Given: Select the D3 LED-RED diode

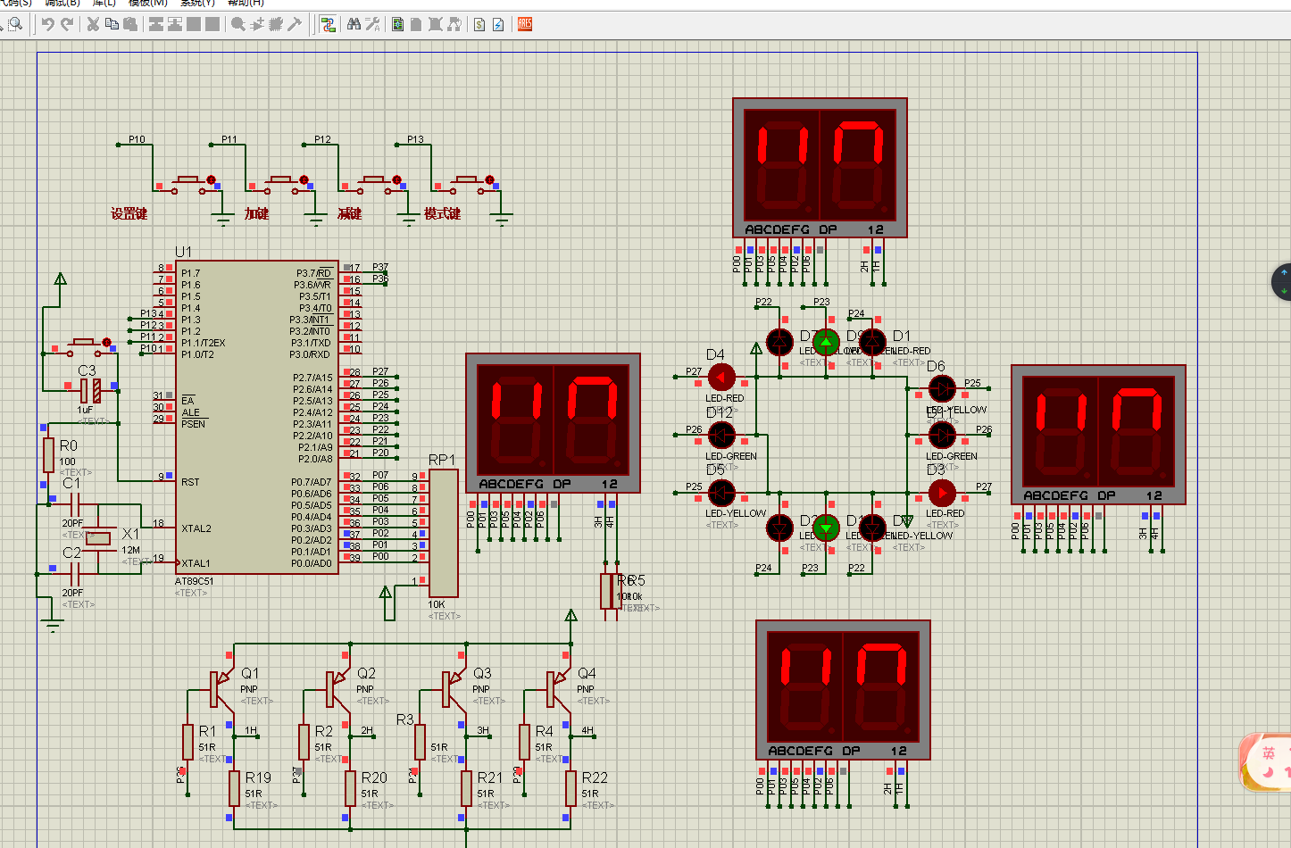Looking at the screenshot, I should 942,493.
